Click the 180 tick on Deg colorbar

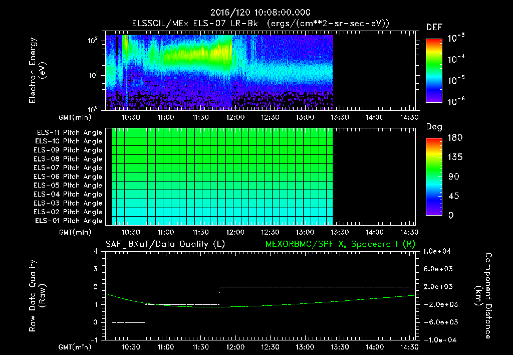[x=455, y=138]
